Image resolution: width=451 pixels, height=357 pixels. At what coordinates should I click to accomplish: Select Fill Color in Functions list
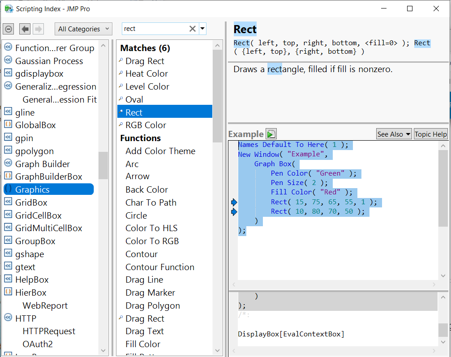coord(143,344)
